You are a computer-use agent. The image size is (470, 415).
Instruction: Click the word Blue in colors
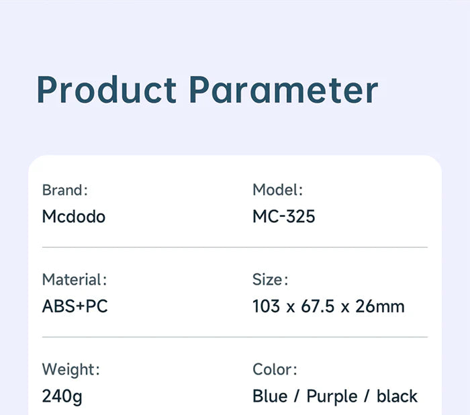tap(269, 396)
